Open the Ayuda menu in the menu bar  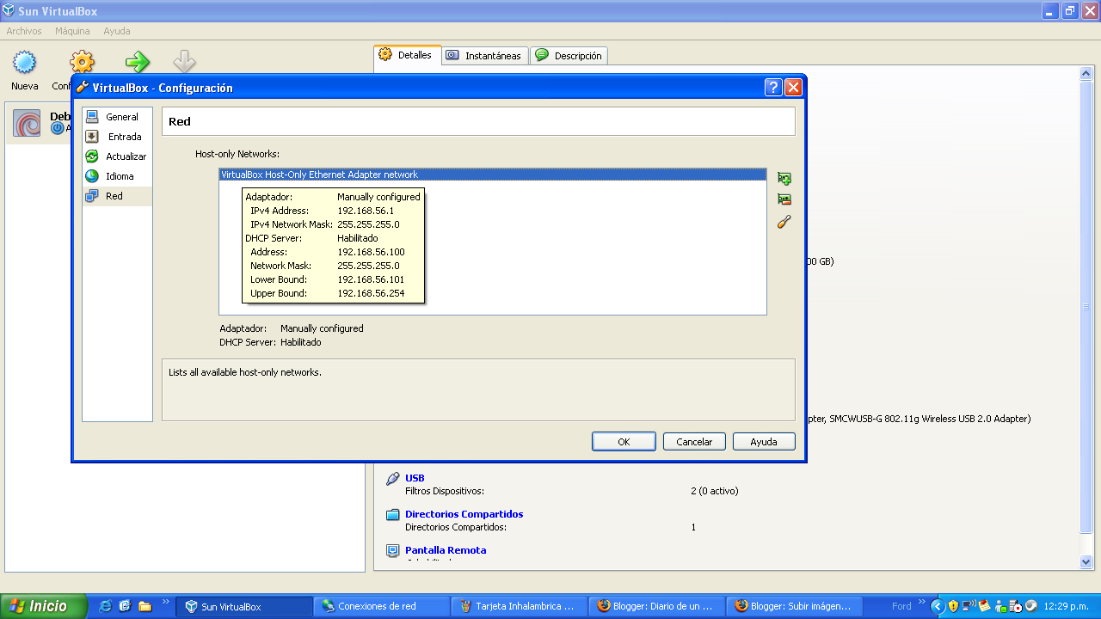117,31
